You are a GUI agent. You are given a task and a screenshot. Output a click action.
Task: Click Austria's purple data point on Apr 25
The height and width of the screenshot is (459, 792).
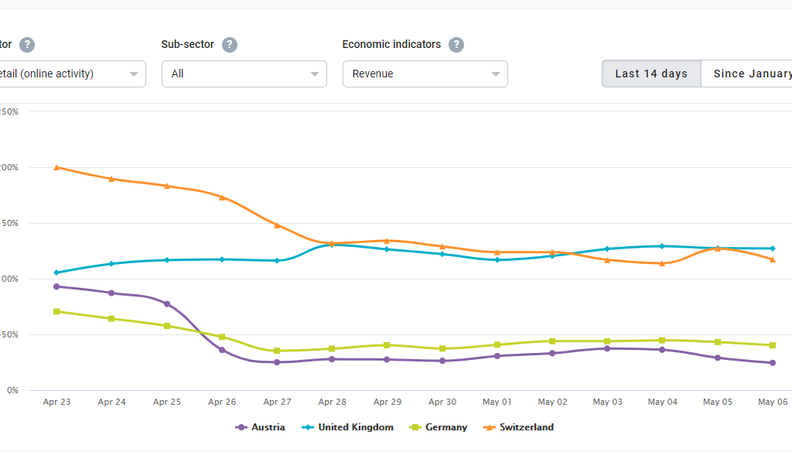[167, 304]
